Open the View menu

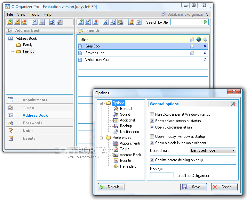21,14
